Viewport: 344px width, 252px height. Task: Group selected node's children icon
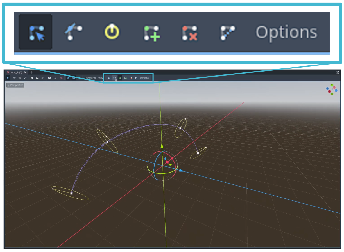pos(43,78)
